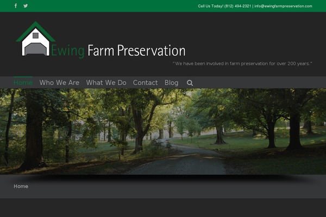Open the What We Do page

pyautogui.click(x=106, y=82)
